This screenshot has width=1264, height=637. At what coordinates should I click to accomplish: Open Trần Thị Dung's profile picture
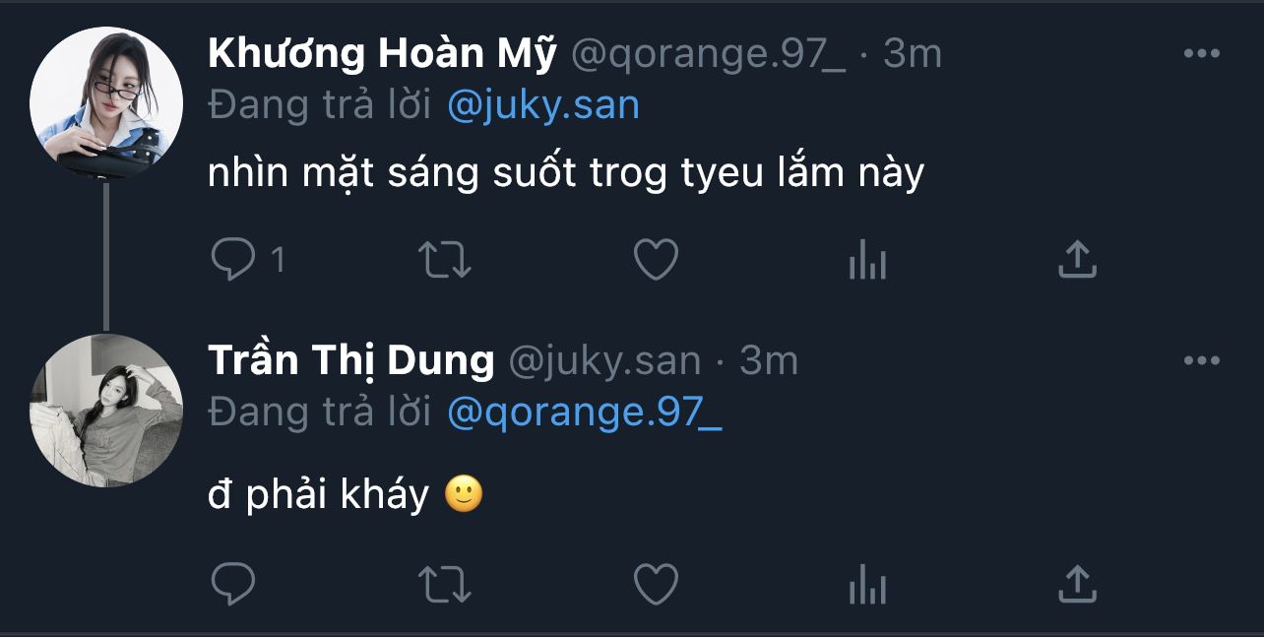pyautogui.click(x=106, y=411)
